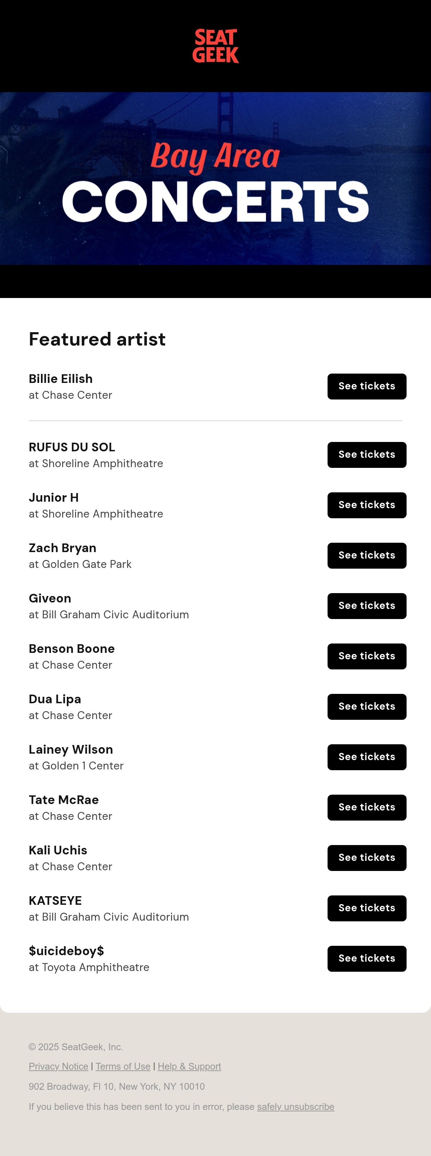This screenshot has width=431, height=1156.
Task: See tickets for Tate McRae
Action: click(366, 807)
